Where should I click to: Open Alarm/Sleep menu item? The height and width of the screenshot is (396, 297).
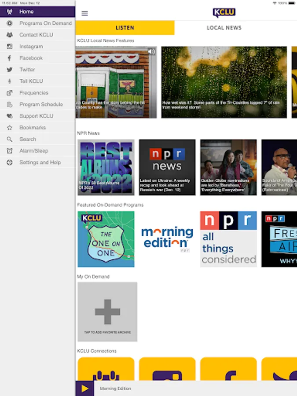(x=37, y=151)
